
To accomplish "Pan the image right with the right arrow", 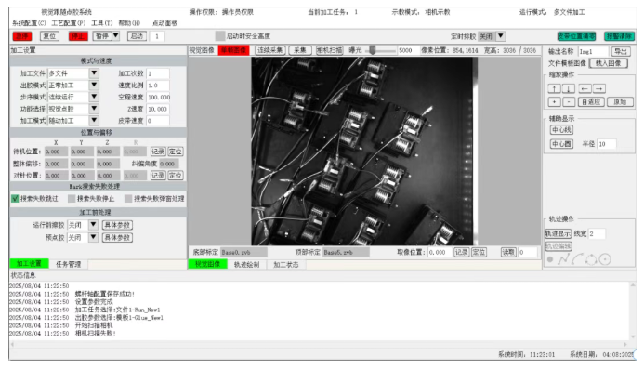I will click(x=599, y=88).
